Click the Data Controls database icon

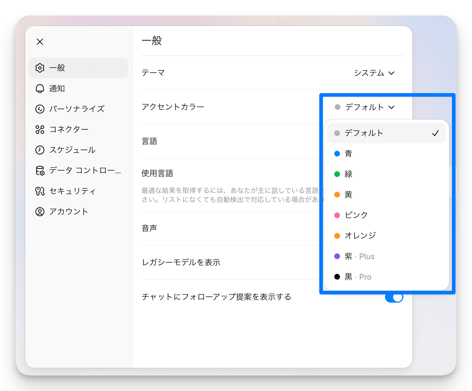pos(40,170)
